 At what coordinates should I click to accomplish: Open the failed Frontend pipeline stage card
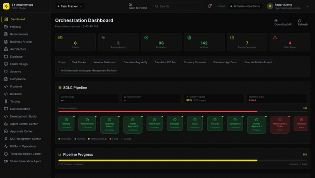coord(301,123)
